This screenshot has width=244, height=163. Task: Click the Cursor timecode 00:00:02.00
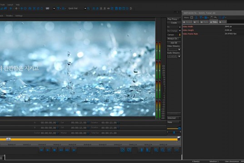click(x=49, y=133)
